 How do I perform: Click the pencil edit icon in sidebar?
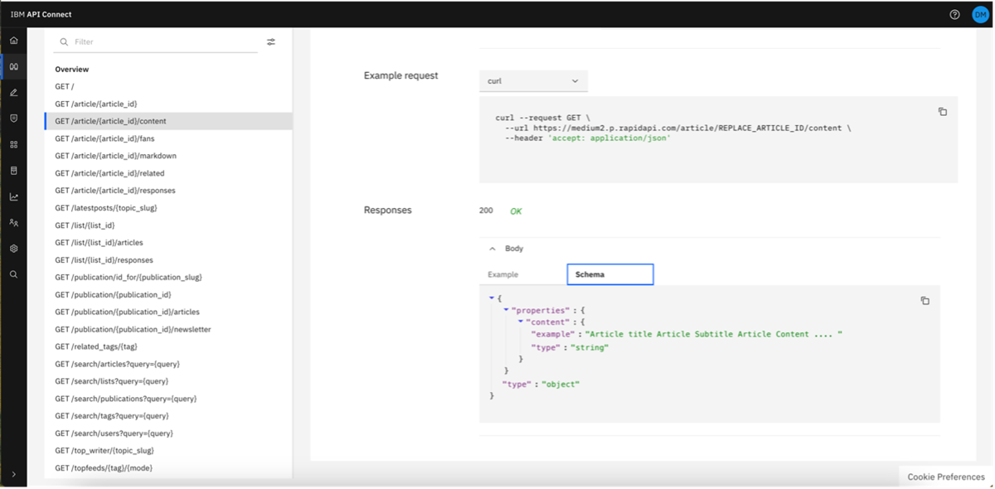click(x=13, y=93)
